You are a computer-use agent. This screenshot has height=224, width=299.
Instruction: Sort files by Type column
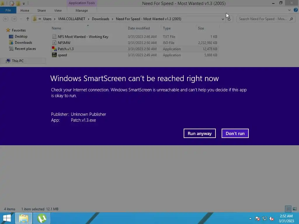167,28
